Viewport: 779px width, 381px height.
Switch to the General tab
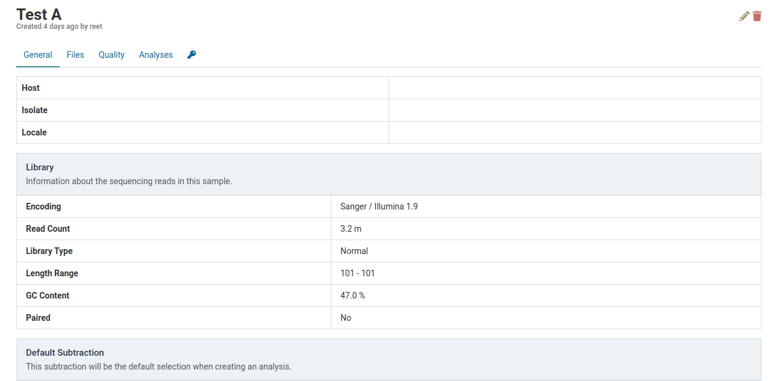(38, 55)
